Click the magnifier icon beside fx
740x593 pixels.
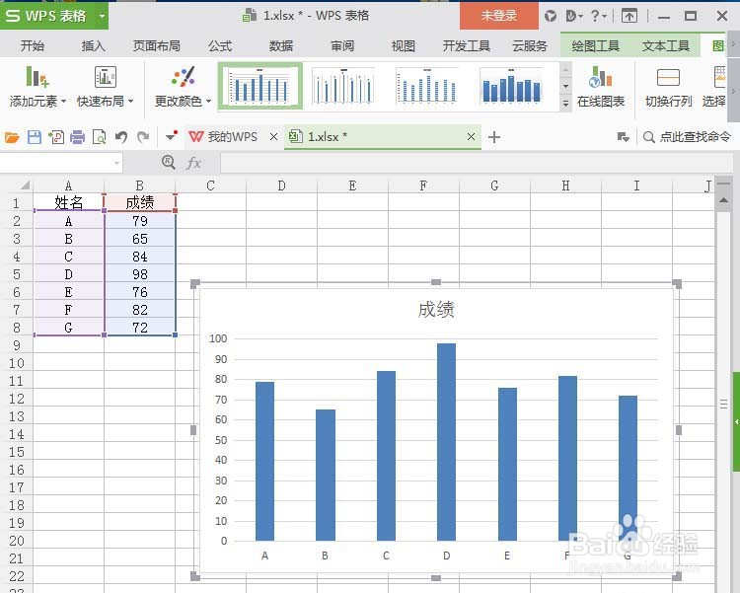(x=168, y=163)
